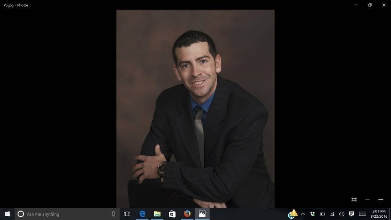Screen dimensions: 391x220
Task: Check the battery status icon
Action: (322, 214)
